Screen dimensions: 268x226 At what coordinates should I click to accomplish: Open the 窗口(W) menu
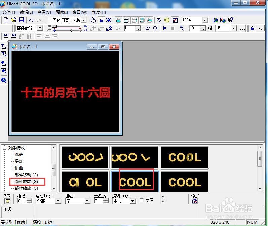[x=80, y=12]
